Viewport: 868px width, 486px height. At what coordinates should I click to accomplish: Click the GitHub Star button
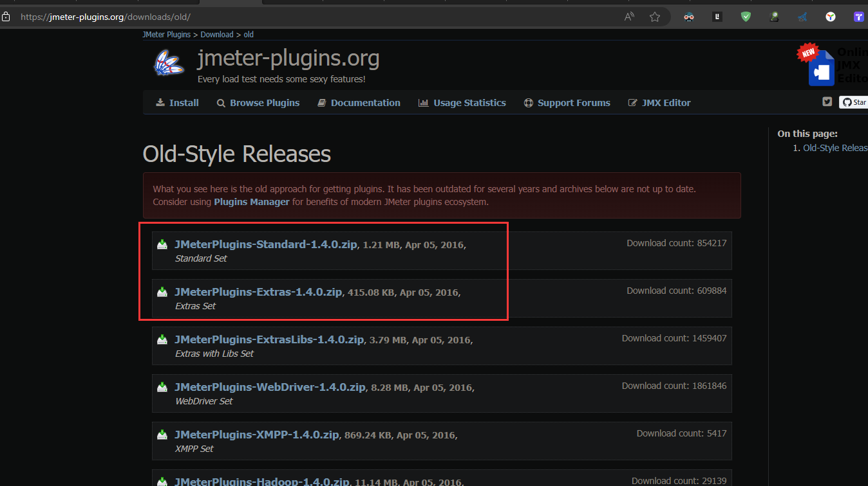pyautogui.click(x=854, y=102)
